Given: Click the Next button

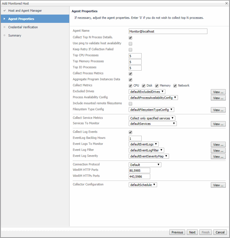Looking at the screenshot, I should 192,232.
